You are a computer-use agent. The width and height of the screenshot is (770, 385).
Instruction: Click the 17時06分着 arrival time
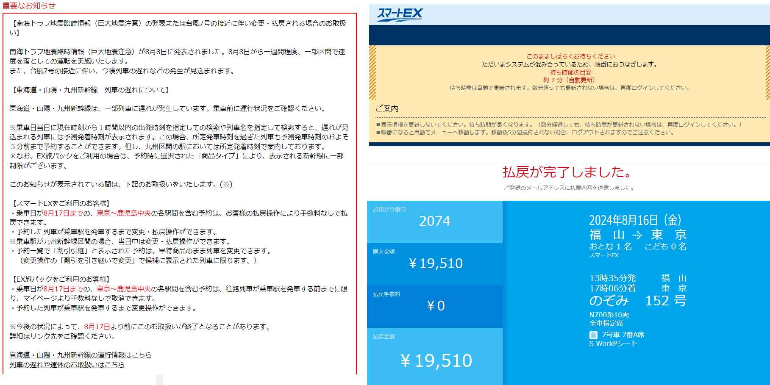coord(612,288)
